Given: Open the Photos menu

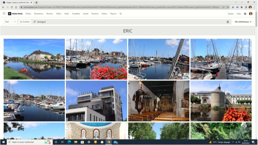Looking at the screenshot, I should (28, 14).
